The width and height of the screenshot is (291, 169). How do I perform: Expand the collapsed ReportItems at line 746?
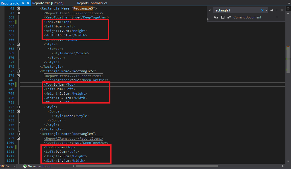tap(18, 76)
